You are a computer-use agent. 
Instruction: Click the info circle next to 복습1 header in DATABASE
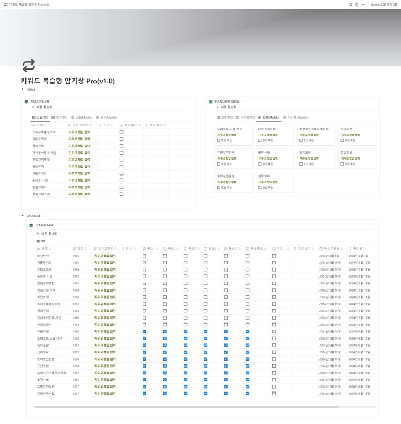click(157, 249)
